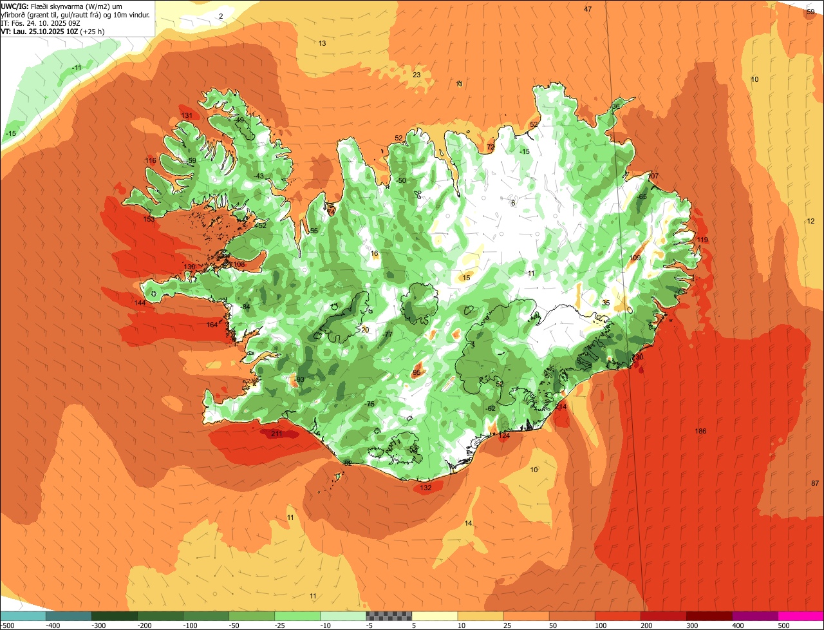
Task: Click the 116 value near the Westfjords
Action: click(x=151, y=160)
